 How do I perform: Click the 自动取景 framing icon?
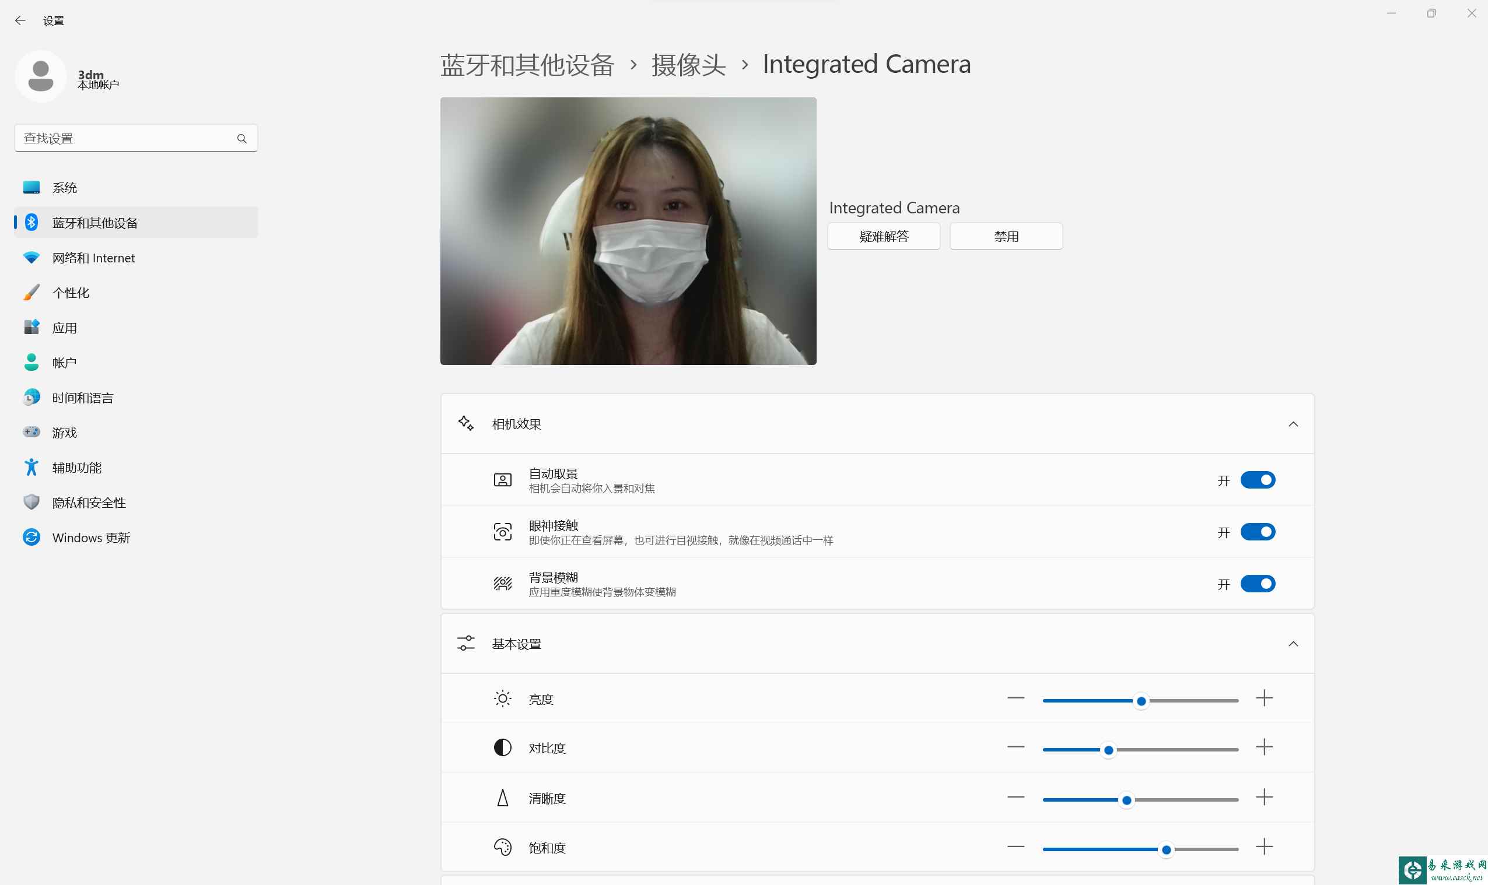tap(502, 480)
